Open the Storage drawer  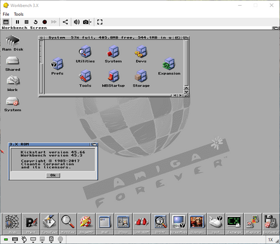point(141,78)
